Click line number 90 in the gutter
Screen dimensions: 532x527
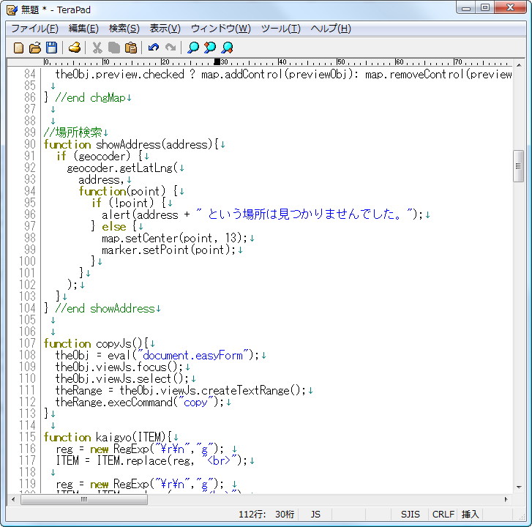pyautogui.click(x=30, y=144)
